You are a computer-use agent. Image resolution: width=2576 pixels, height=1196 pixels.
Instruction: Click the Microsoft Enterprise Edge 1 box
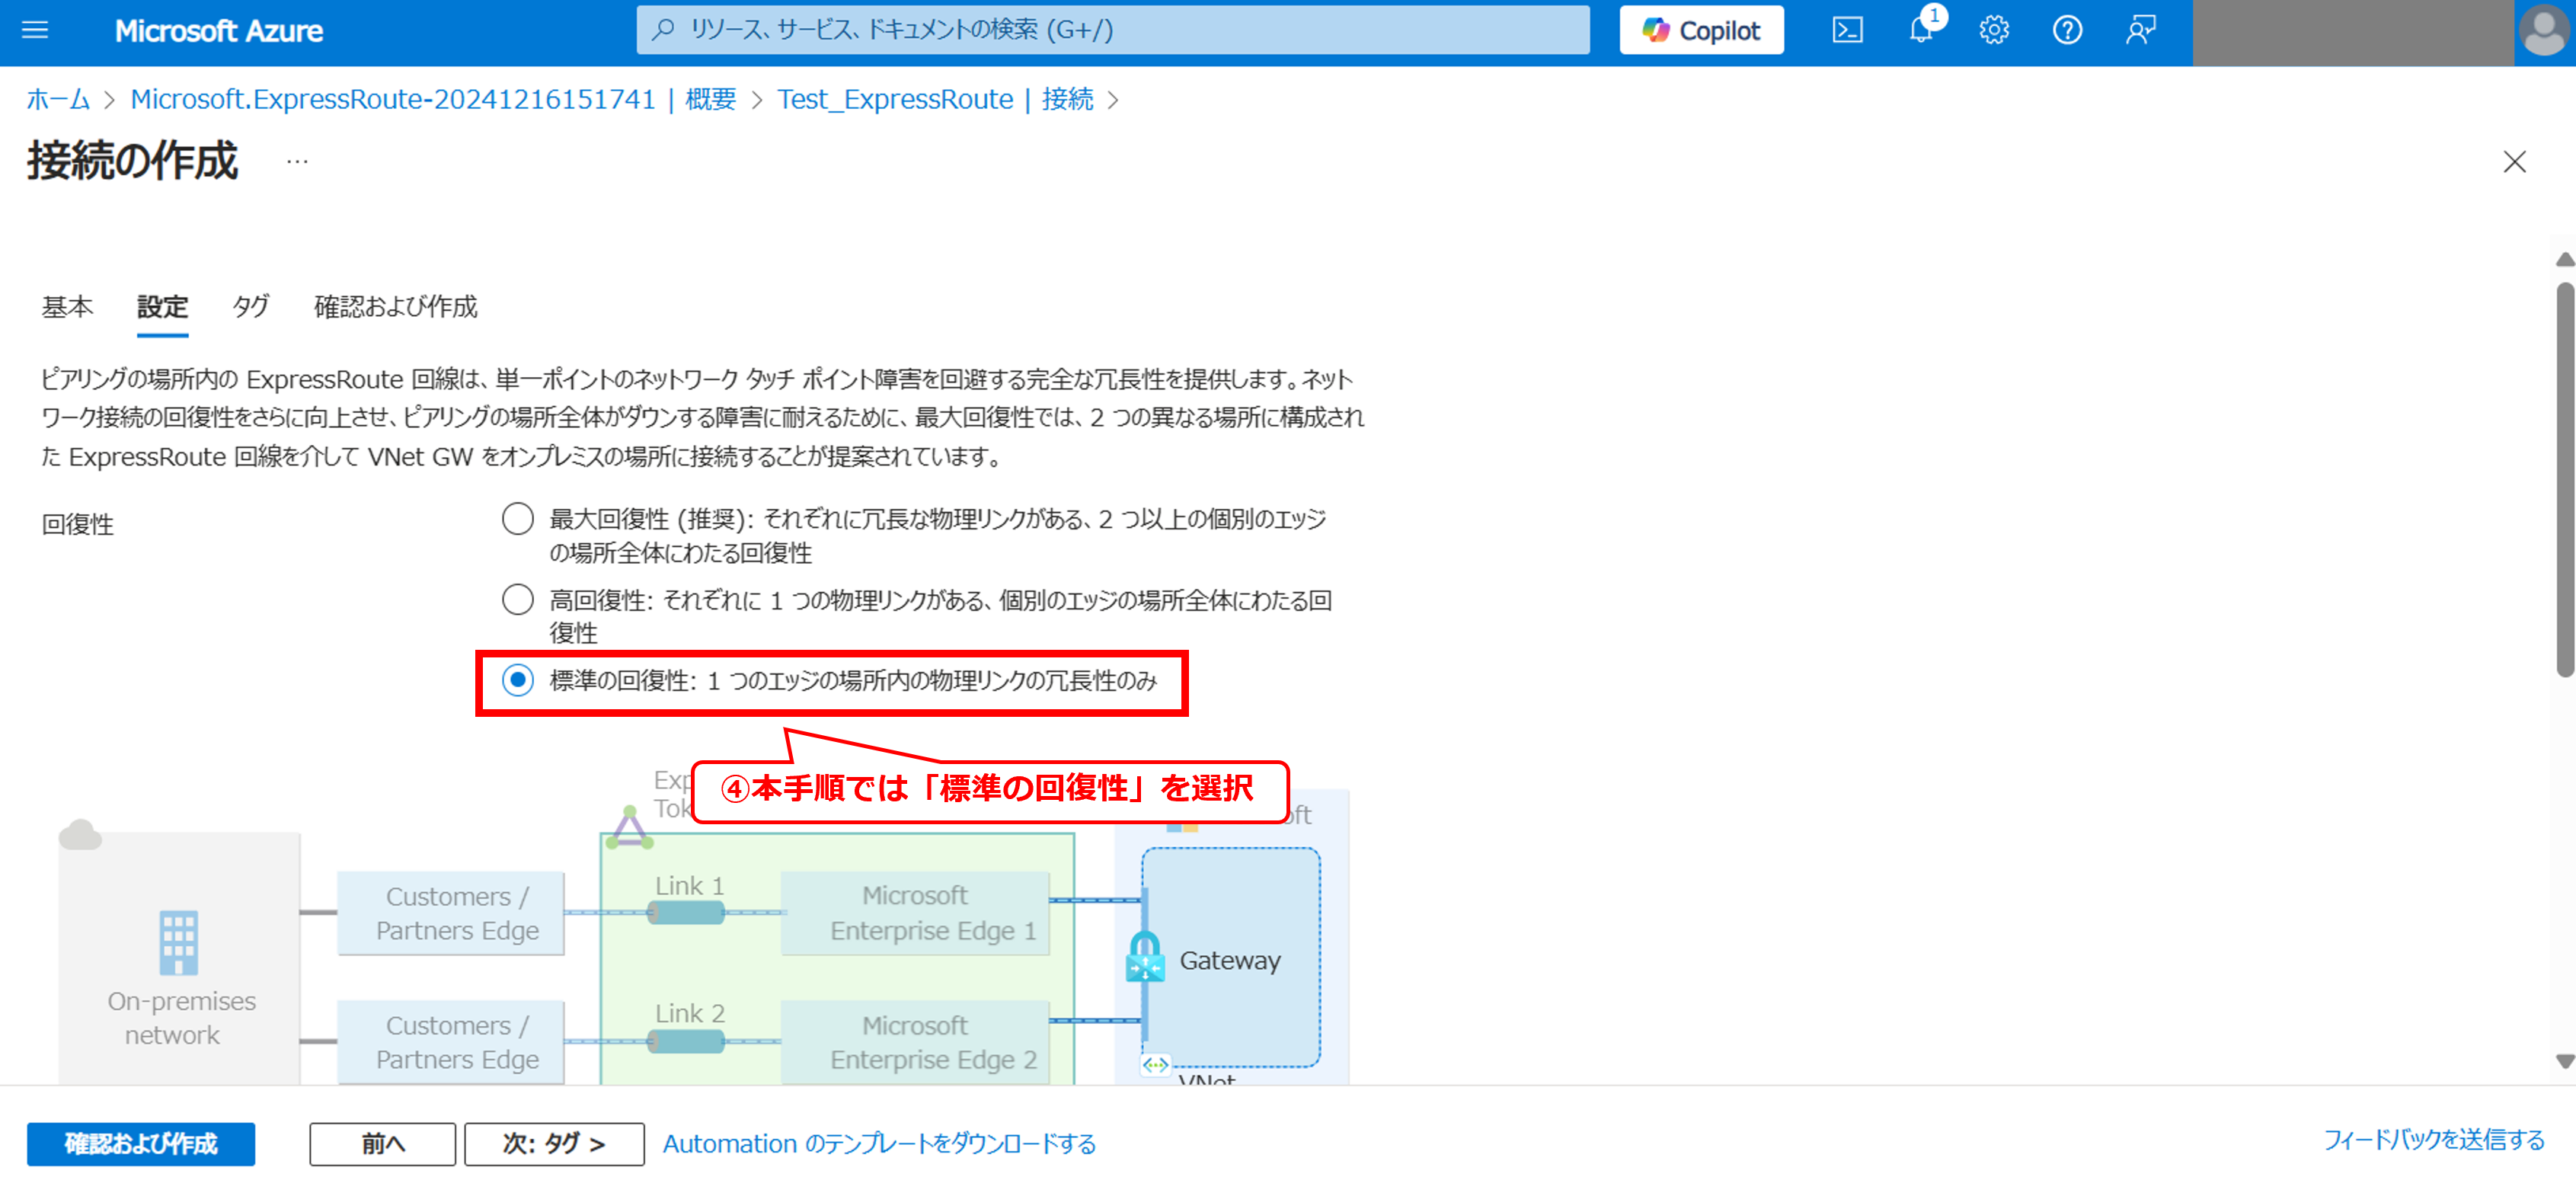(x=915, y=913)
